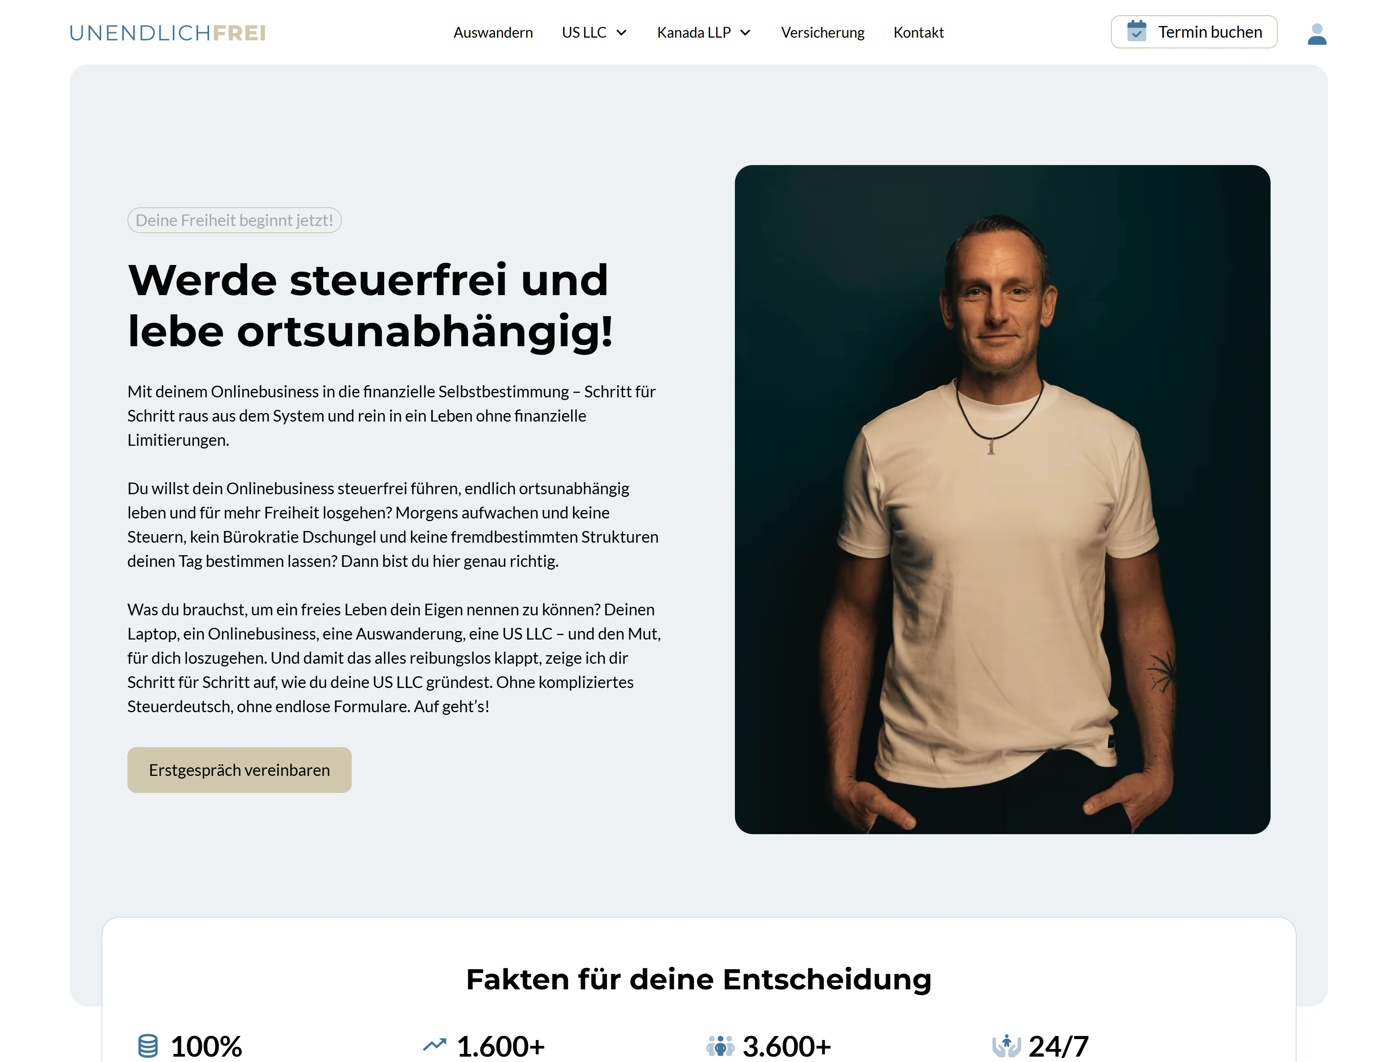Expand the US LLC dropdown chevron
This screenshot has height=1062, width=1398.
click(621, 33)
